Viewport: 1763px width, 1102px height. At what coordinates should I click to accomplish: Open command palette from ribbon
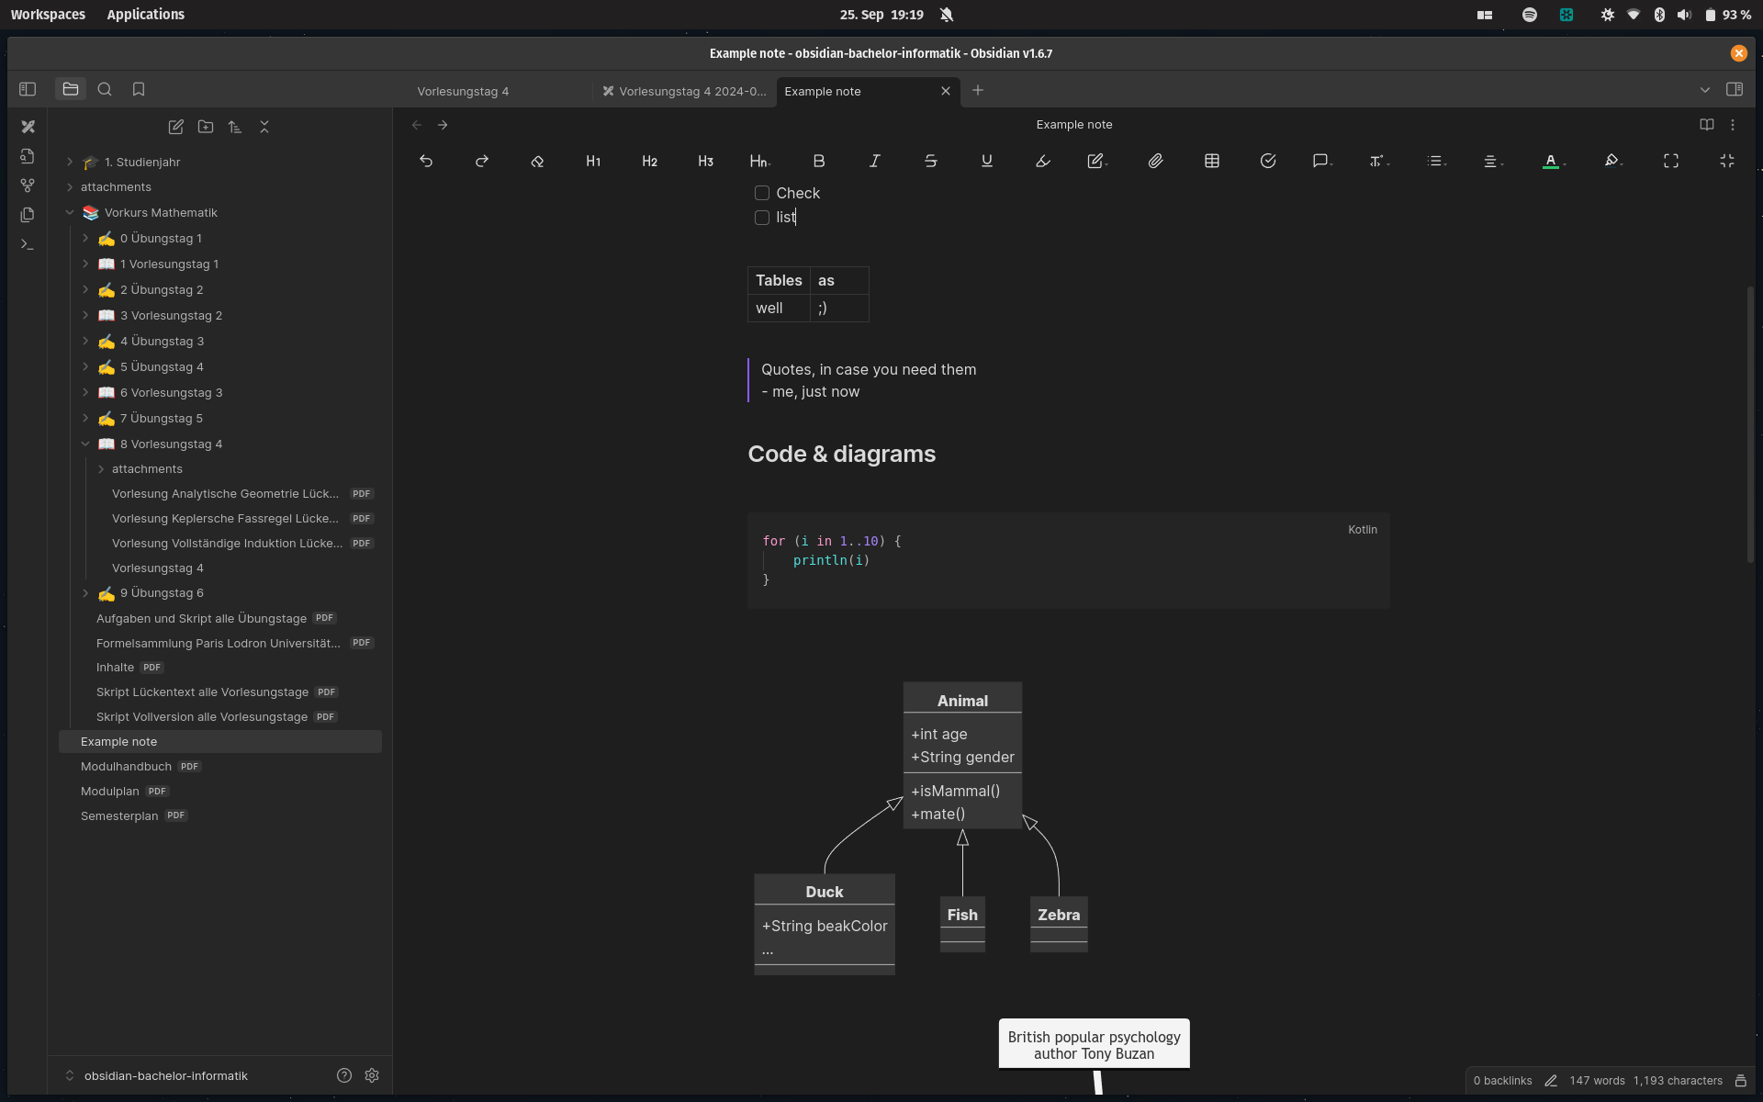pyautogui.click(x=28, y=244)
